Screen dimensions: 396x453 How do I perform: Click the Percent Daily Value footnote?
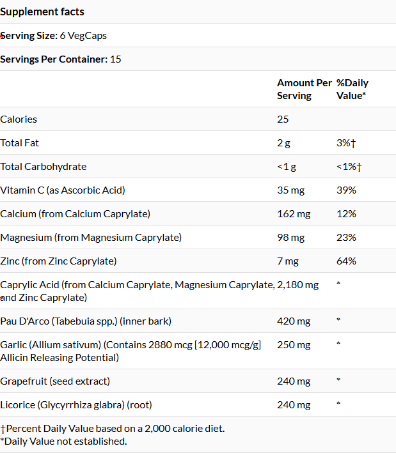pyautogui.click(x=112, y=429)
